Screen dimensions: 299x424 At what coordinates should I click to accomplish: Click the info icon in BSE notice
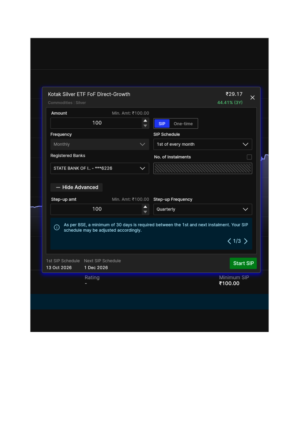(x=57, y=228)
